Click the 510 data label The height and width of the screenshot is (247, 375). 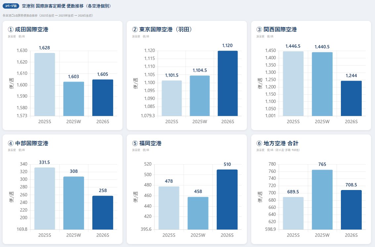[x=227, y=165]
